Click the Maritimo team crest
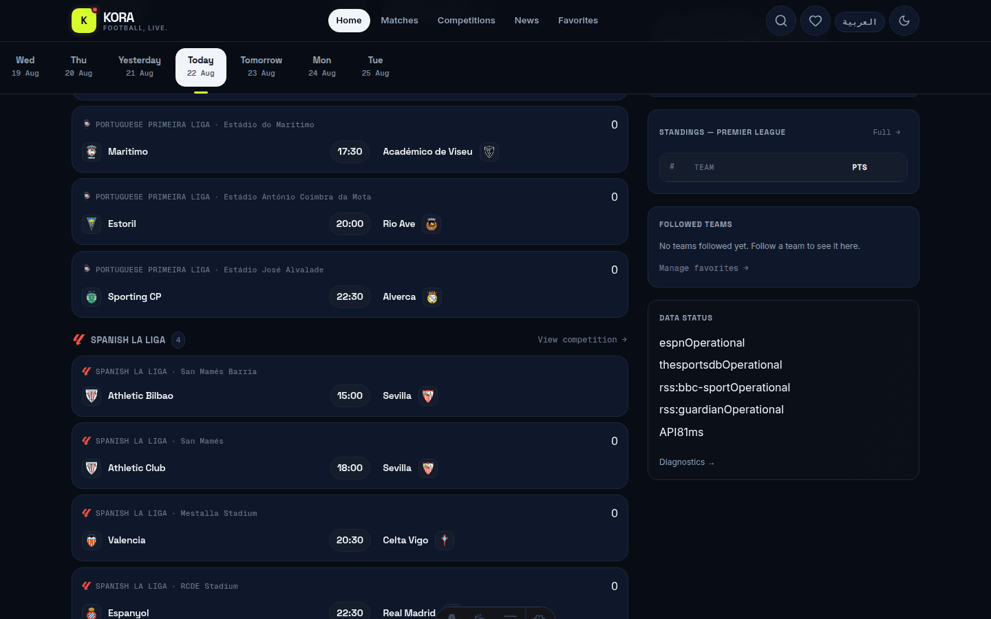Screen dimensions: 991x619 (92, 152)
